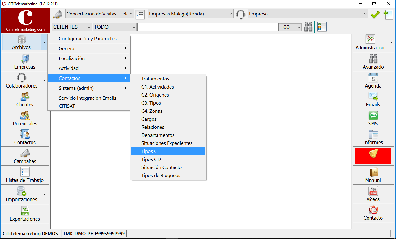Click the numbered list icon in top toolbar
The width and height of the screenshot is (396, 239).
click(x=140, y=14)
